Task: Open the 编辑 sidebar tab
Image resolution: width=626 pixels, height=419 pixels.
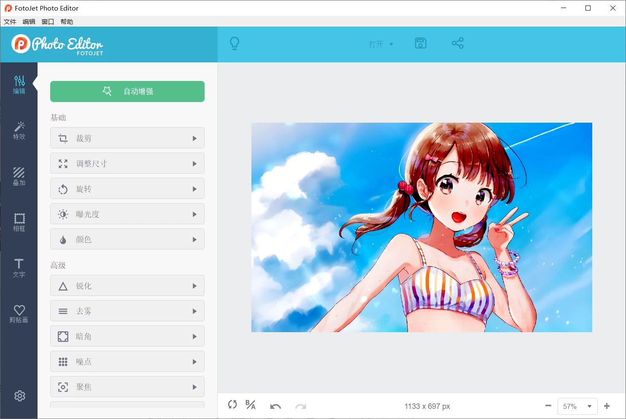Action: click(x=19, y=85)
